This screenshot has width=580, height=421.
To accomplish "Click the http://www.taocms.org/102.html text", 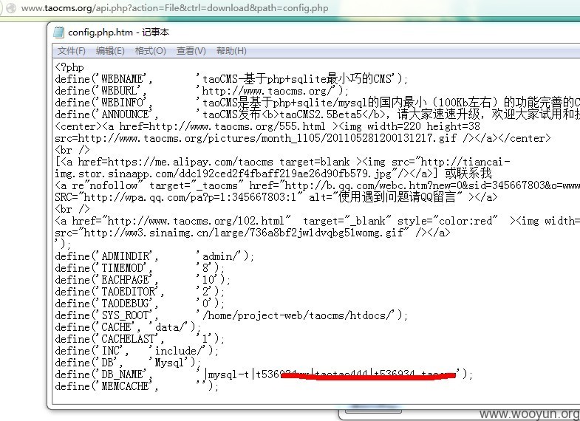I will (195, 221).
